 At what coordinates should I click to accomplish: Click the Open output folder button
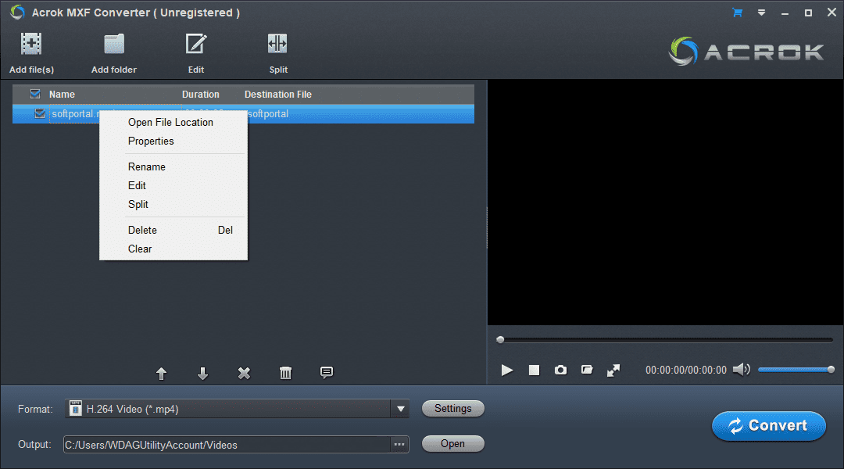pyautogui.click(x=452, y=444)
